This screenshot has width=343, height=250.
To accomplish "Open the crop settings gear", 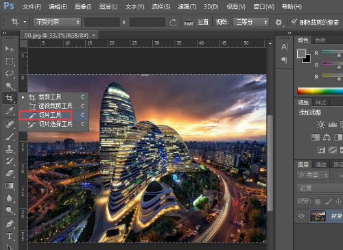I will [279, 23].
